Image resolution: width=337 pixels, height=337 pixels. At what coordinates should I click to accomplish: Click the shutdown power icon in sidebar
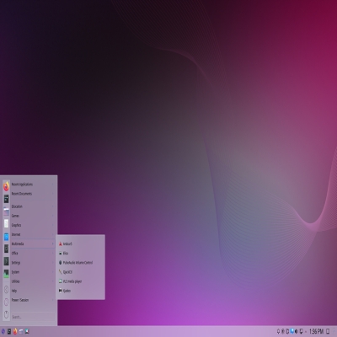pyautogui.click(x=6, y=314)
